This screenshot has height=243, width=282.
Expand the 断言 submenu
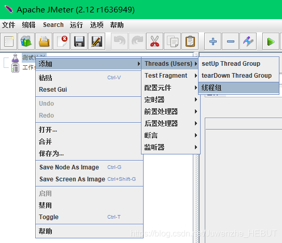[170, 135]
